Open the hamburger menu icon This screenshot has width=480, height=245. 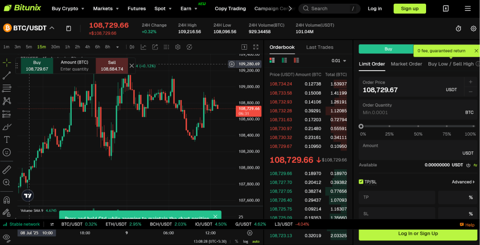coord(468,8)
